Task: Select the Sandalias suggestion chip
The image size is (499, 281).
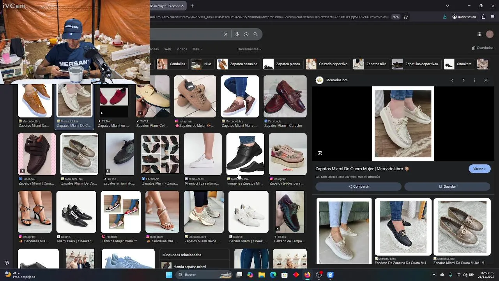Action: [172, 64]
